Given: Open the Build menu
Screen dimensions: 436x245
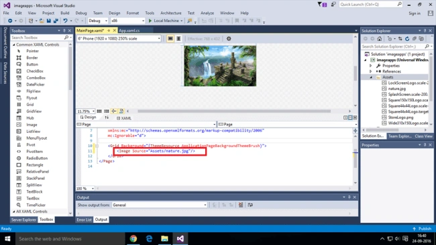Looking at the screenshot, I should point(65,13).
